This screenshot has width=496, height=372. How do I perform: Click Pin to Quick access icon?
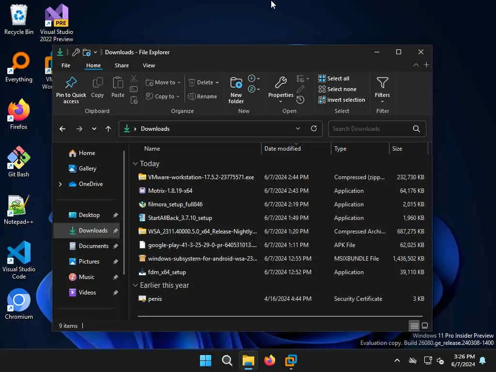click(x=71, y=82)
